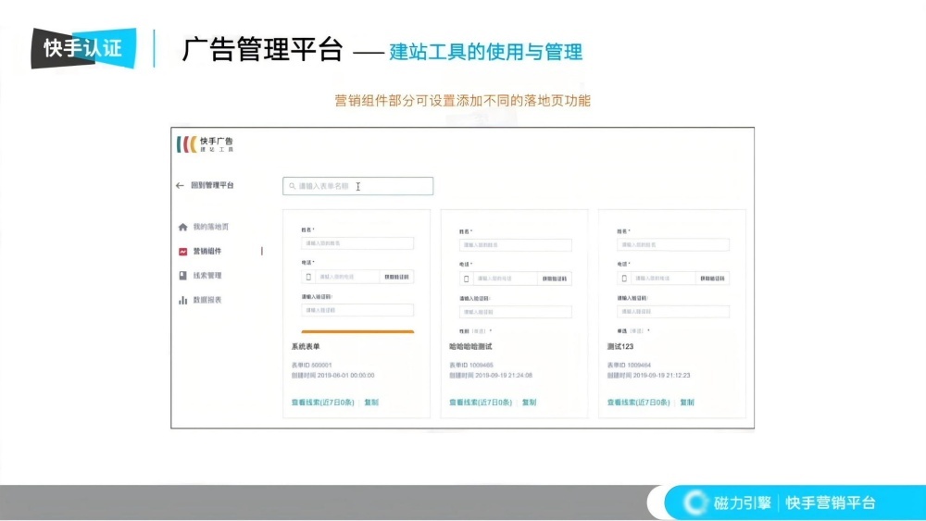
Task: Click the name field in 哈哈哈哈测试 card
Action: pos(515,245)
